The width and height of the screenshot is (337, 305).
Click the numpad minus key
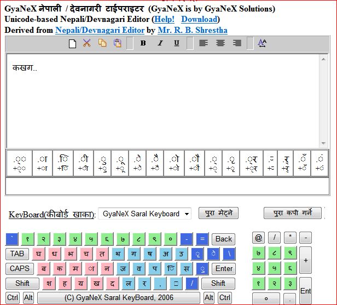pyautogui.click(x=305, y=238)
